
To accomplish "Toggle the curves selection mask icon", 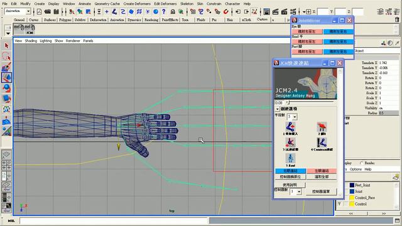I will tap(123, 11).
